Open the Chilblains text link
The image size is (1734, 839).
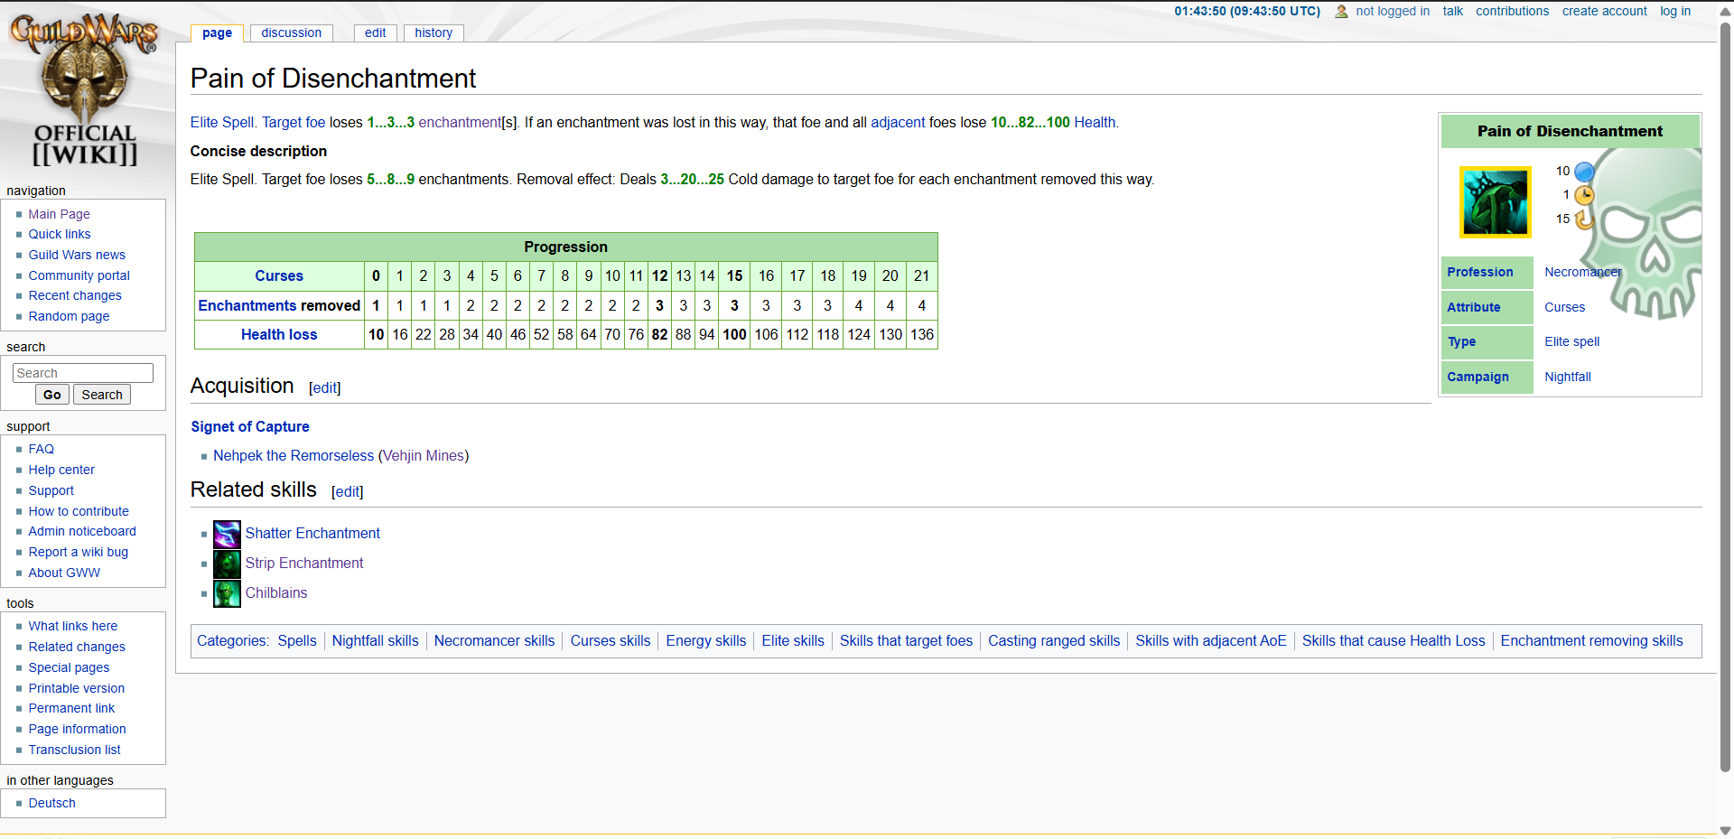pyautogui.click(x=276, y=592)
